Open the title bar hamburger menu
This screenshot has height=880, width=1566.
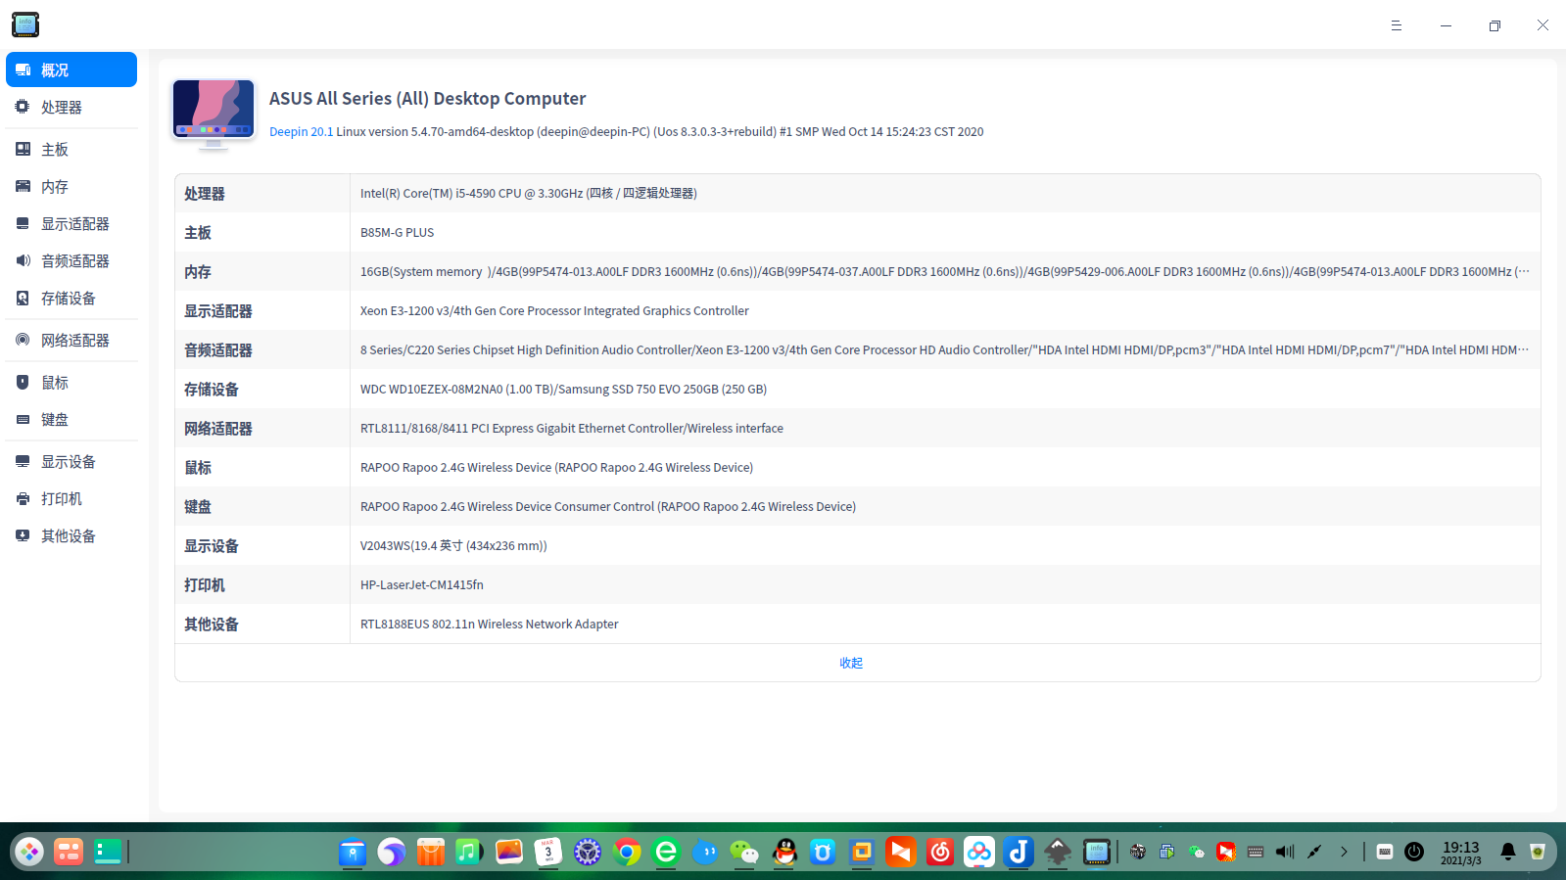pyautogui.click(x=1397, y=25)
